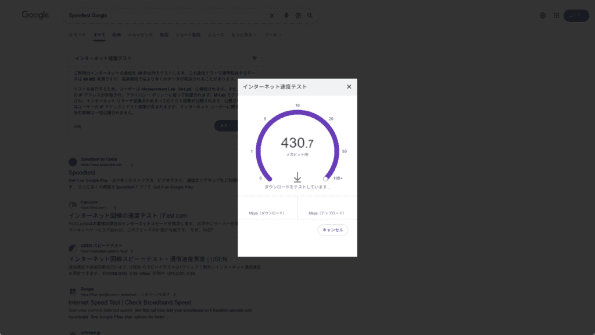Screen dimensions: 595x335
Task: Click the Google logo
Action: click(x=35, y=15)
